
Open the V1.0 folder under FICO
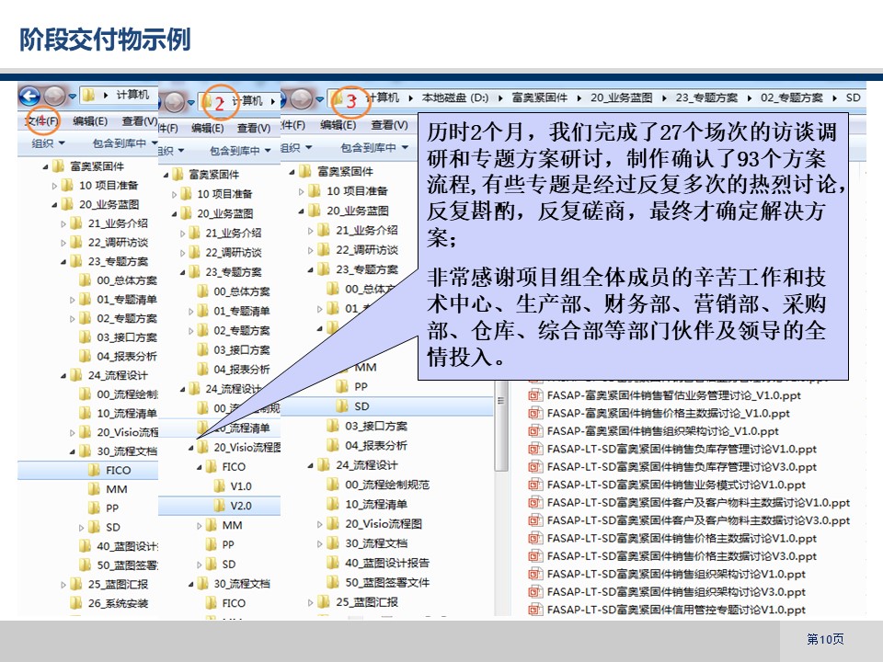(x=240, y=485)
